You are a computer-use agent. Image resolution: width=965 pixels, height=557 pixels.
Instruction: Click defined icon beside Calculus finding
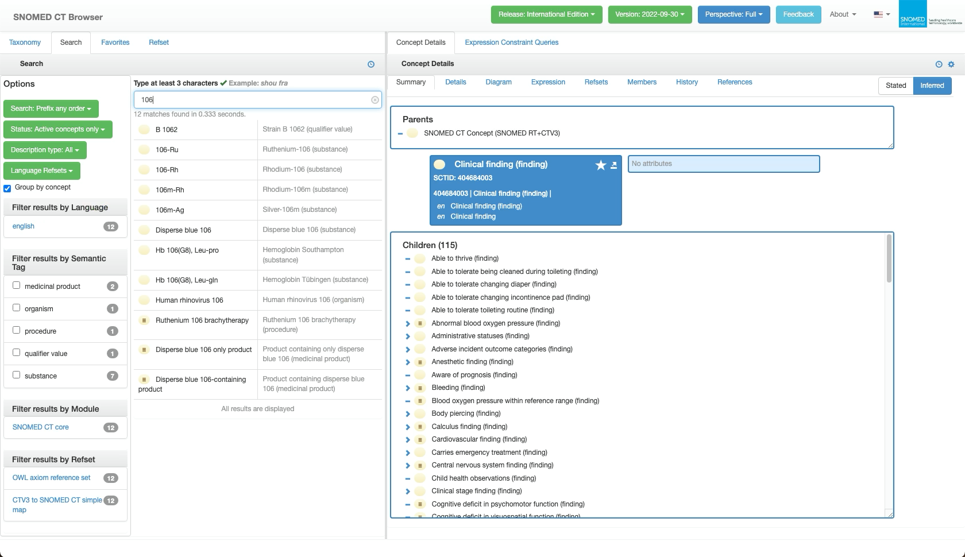[x=420, y=427]
